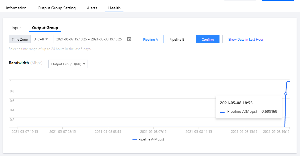300x156 pixels.
Task: Open the Output Group Setting tab
Action: [57, 8]
